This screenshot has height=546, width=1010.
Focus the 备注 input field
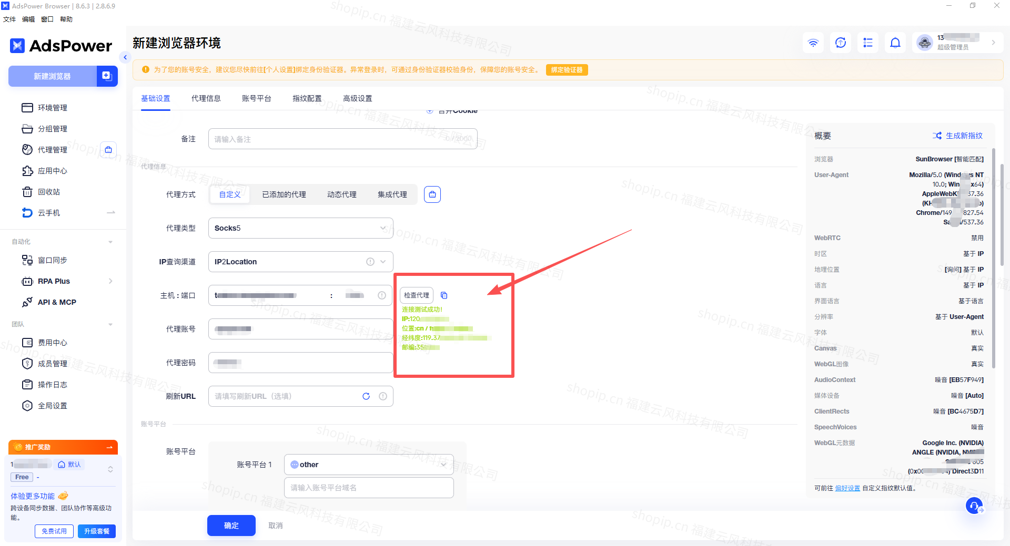click(x=343, y=139)
